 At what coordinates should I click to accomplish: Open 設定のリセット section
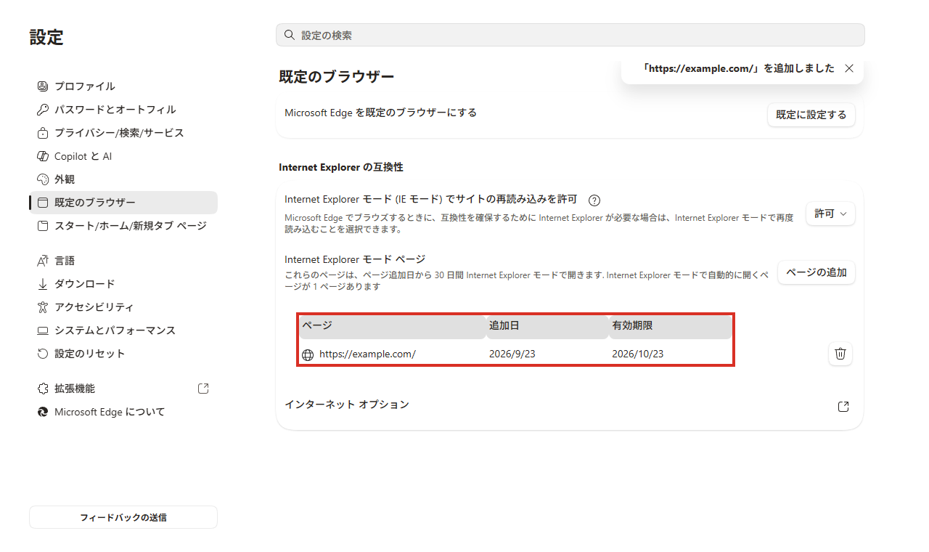click(123, 354)
